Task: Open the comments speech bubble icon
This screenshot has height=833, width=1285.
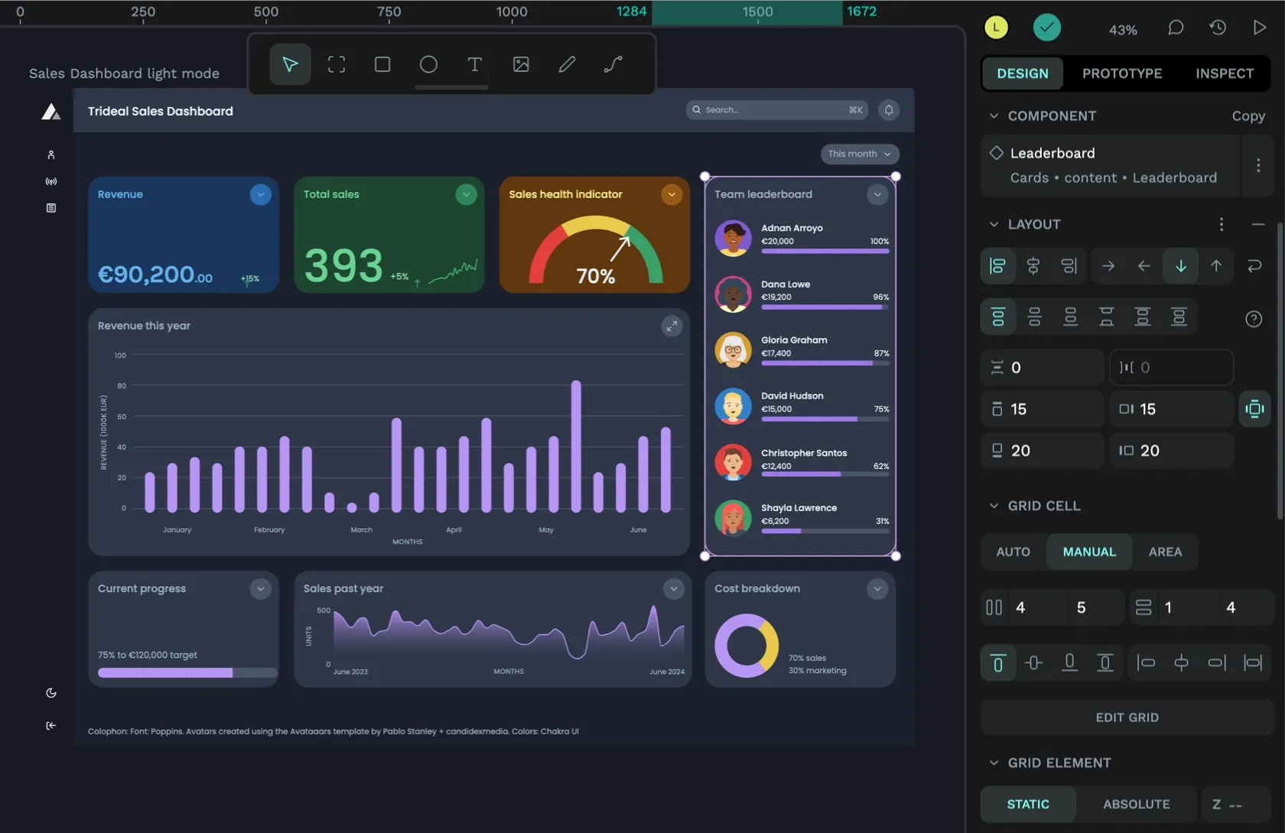Action: 1176,28
